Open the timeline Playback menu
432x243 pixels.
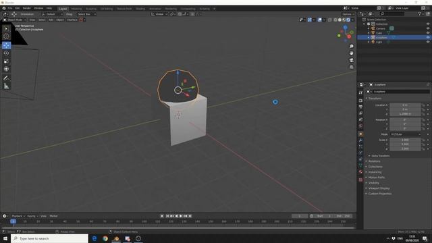pyautogui.click(x=18, y=216)
